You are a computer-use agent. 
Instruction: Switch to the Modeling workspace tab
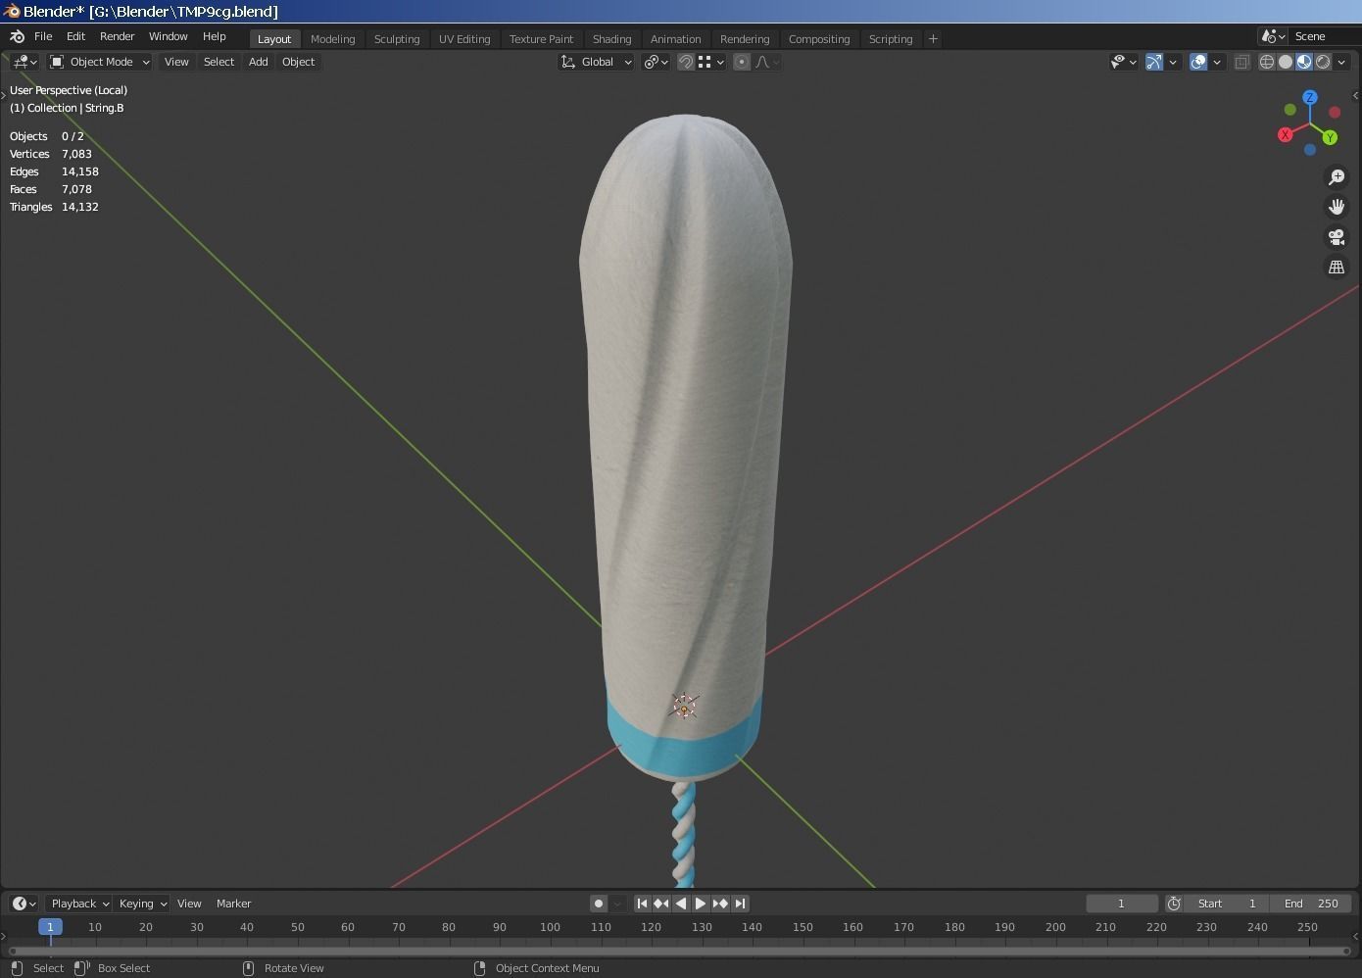click(x=332, y=39)
